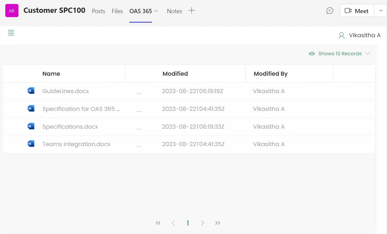Start a meeting with Meet button
This screenshot has height=234, width=387.
tap(357, 11)
